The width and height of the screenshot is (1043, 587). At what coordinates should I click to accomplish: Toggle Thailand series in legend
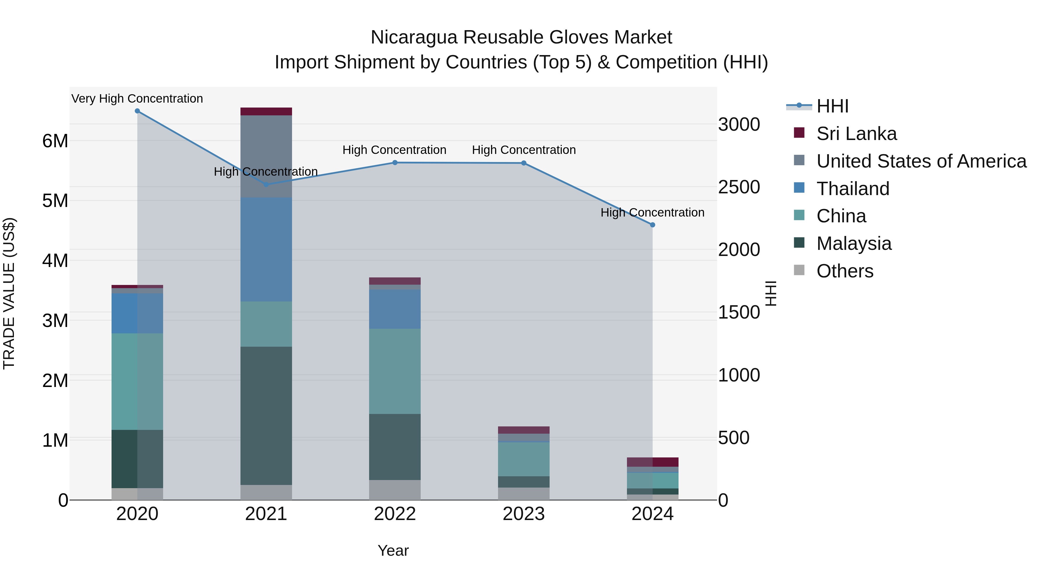841,189
